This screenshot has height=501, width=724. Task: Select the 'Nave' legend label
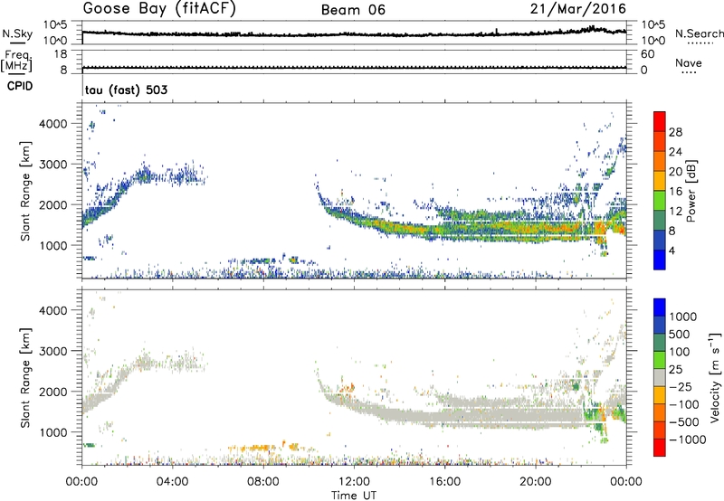[x=689, y=62]
